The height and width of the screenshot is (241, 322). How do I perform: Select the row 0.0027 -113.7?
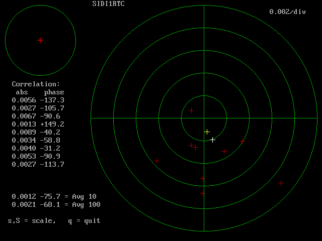pos(38,164)
